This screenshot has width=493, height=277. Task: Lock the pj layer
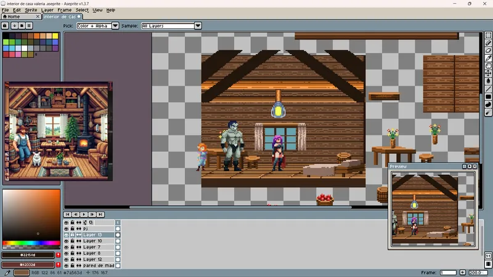(x=72, y=228)
